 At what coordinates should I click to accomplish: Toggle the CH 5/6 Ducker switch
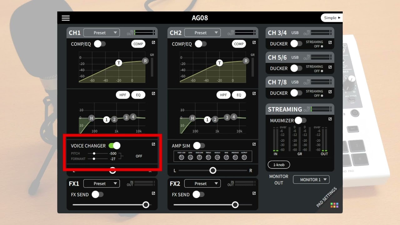[x=296, y=68]
